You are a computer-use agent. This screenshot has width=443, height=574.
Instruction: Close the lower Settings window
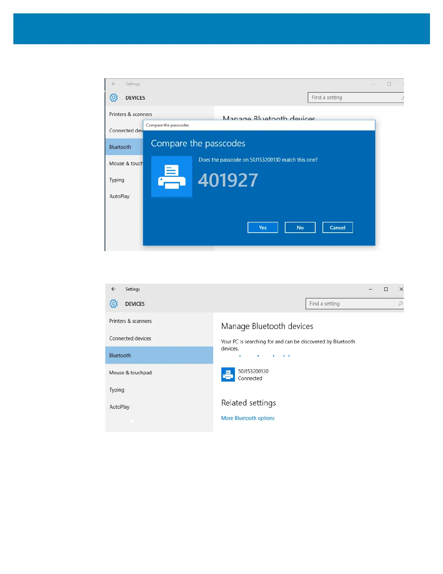[401, 289]
